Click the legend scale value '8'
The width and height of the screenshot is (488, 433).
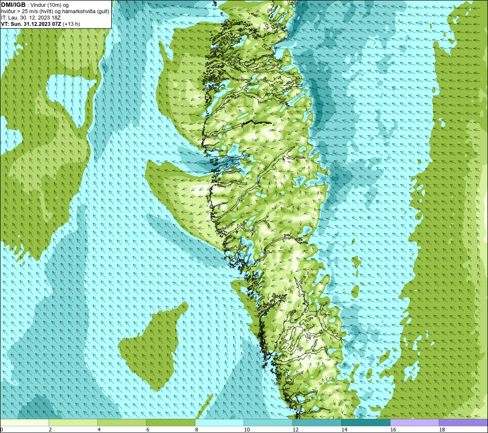pyautogui.click(x=197, y=430)
